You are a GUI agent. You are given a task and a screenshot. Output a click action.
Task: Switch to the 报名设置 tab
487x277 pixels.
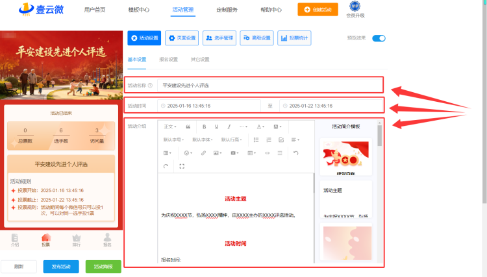168,59
